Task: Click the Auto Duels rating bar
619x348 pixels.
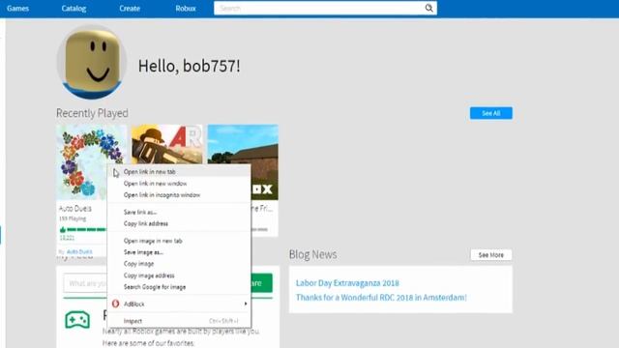Action: [x=86, y=229]
